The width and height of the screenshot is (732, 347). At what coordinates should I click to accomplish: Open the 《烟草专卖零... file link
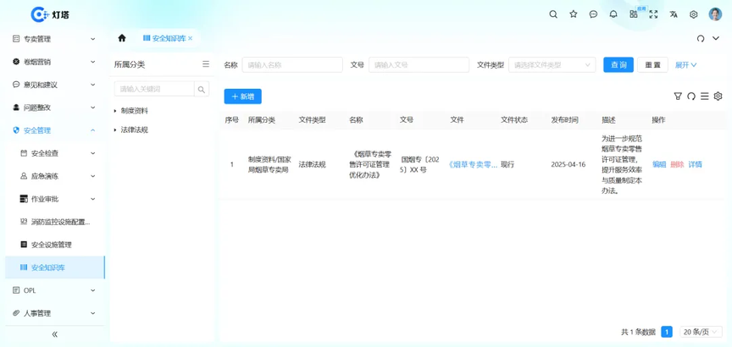point(473,165)
